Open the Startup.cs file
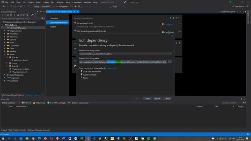The image size is (251, 141). [x=14, y=81]
